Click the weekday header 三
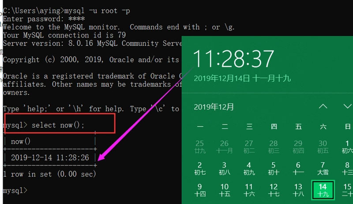This screenshot has height=204, width=353. click(x=249, y=127)
